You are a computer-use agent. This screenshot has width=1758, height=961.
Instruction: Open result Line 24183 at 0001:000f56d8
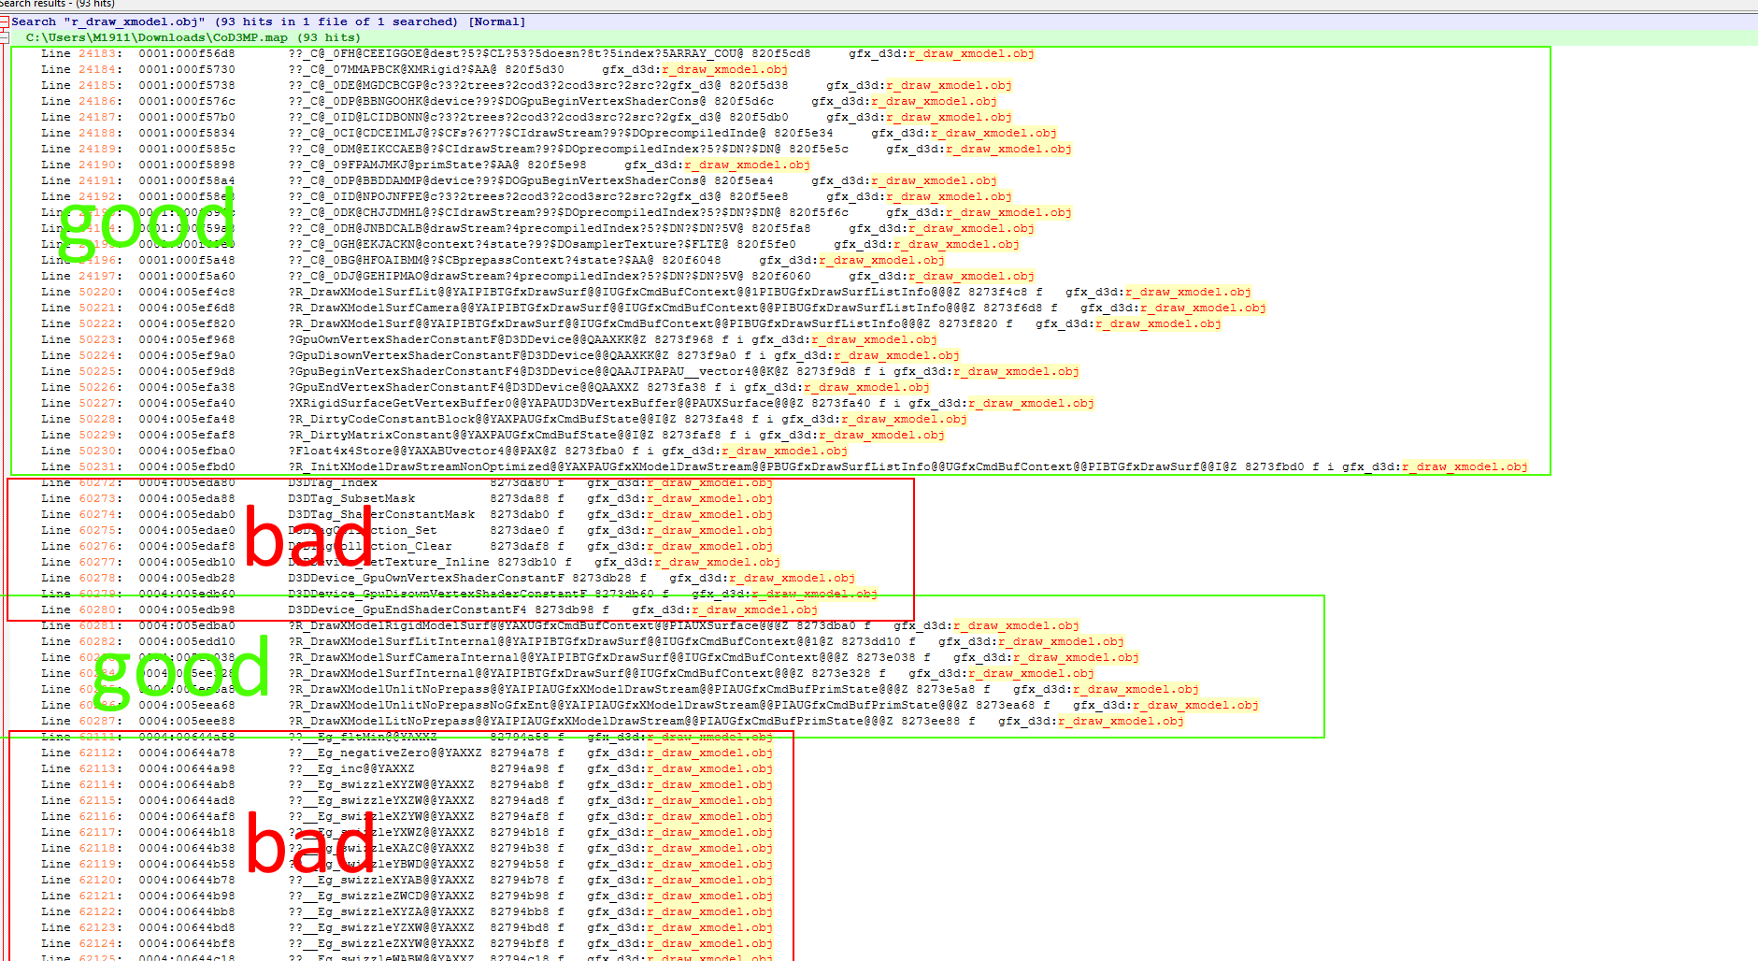pos(537,53)
